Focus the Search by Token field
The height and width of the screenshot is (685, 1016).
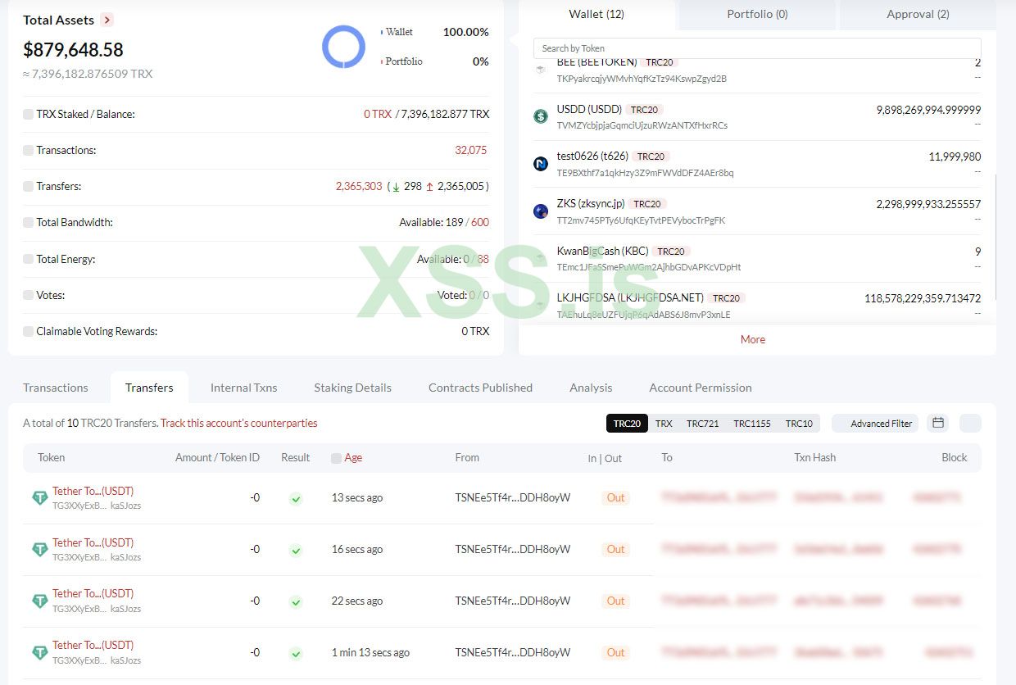pyautogui.click(x=757, y=48)
